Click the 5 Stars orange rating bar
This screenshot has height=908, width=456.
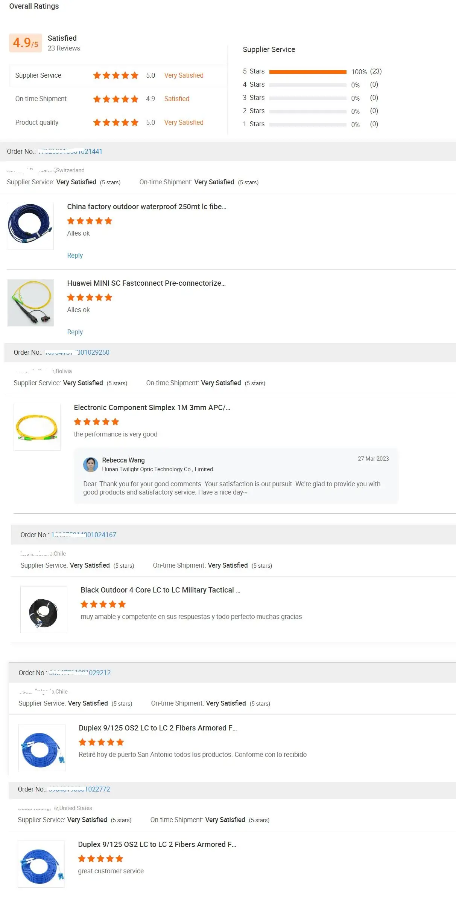(308, 72)
